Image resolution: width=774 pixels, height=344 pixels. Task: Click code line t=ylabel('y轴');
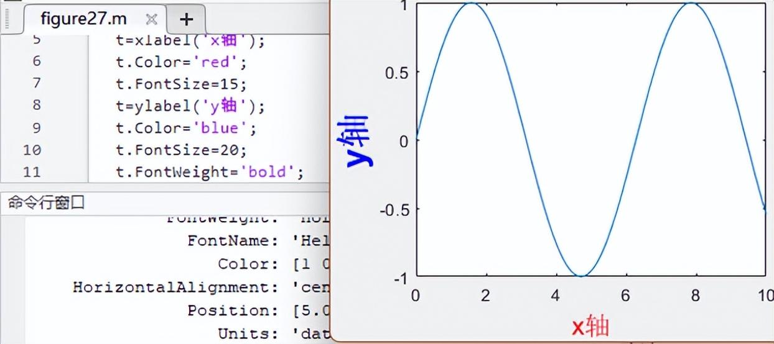click(190, 106)
